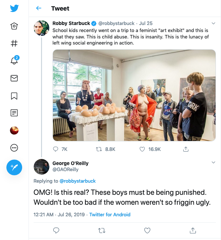Open the Explore hashtag icon
The height and width of the screenshot is (240, 221).
click(14, 43)
